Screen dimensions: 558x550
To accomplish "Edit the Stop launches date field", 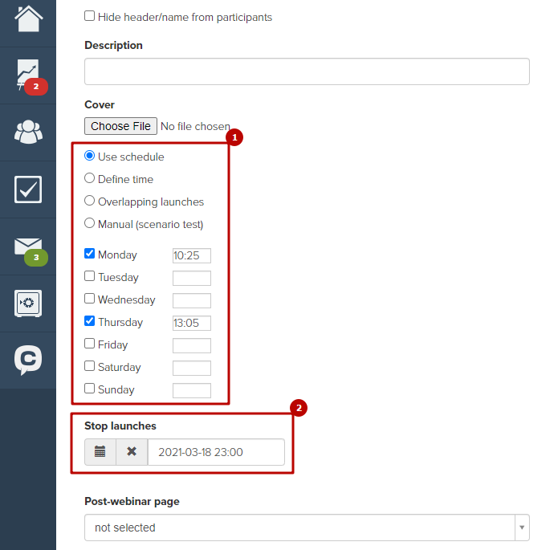I will click(216, 452).
